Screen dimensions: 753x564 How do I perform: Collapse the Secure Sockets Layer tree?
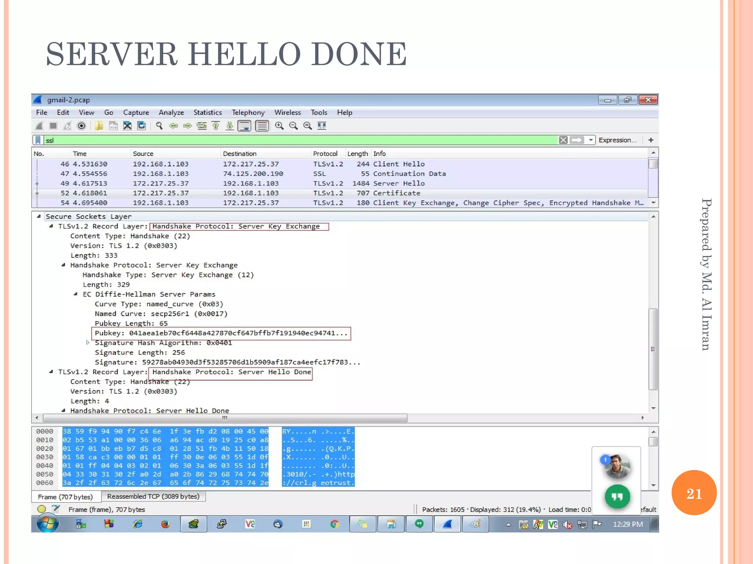(x=39, y=216)
